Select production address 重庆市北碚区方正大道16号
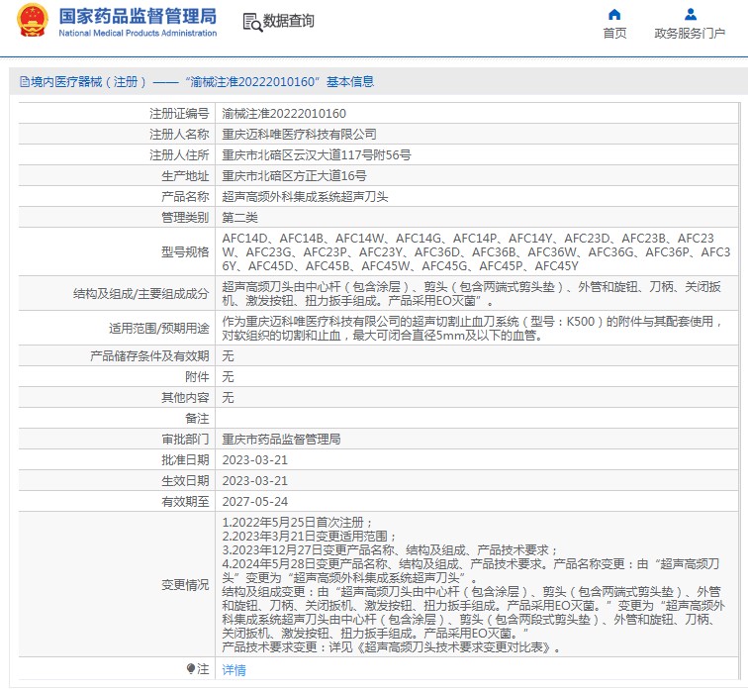 (x=294, y=176)
